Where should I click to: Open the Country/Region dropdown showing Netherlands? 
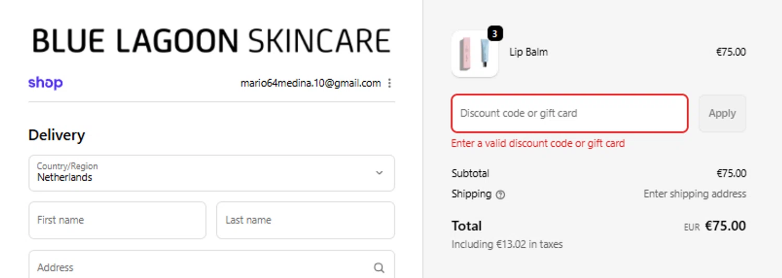pos(211,173)
